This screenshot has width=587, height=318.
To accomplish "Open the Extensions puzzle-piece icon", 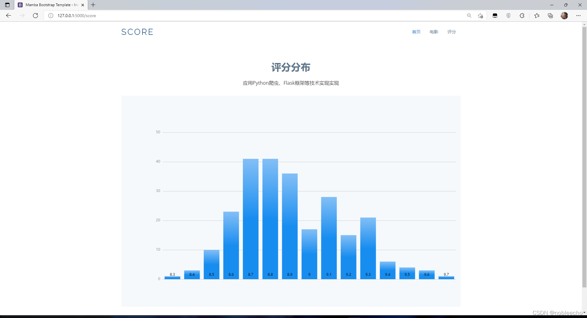I will (x=522, y=16).
